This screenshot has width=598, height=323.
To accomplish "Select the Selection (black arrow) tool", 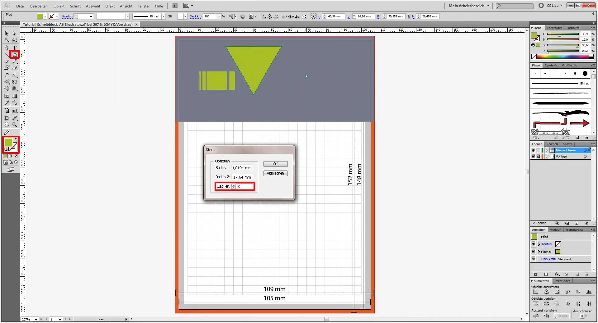I will pos(7,33).
